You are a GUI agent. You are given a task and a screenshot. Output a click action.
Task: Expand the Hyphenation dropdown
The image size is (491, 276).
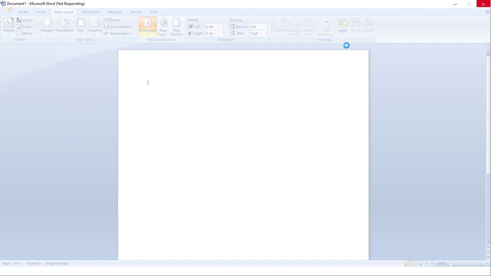click(x=118, y=33)
